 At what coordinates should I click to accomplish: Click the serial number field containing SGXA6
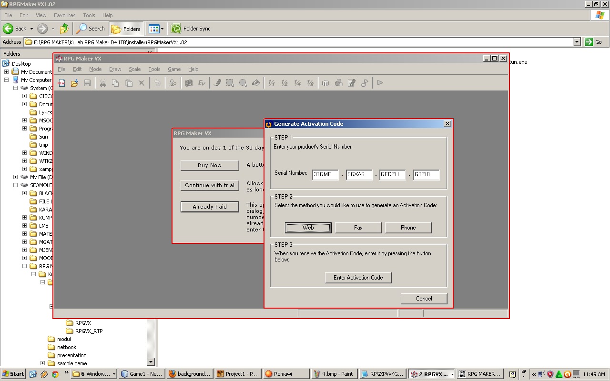359,175
